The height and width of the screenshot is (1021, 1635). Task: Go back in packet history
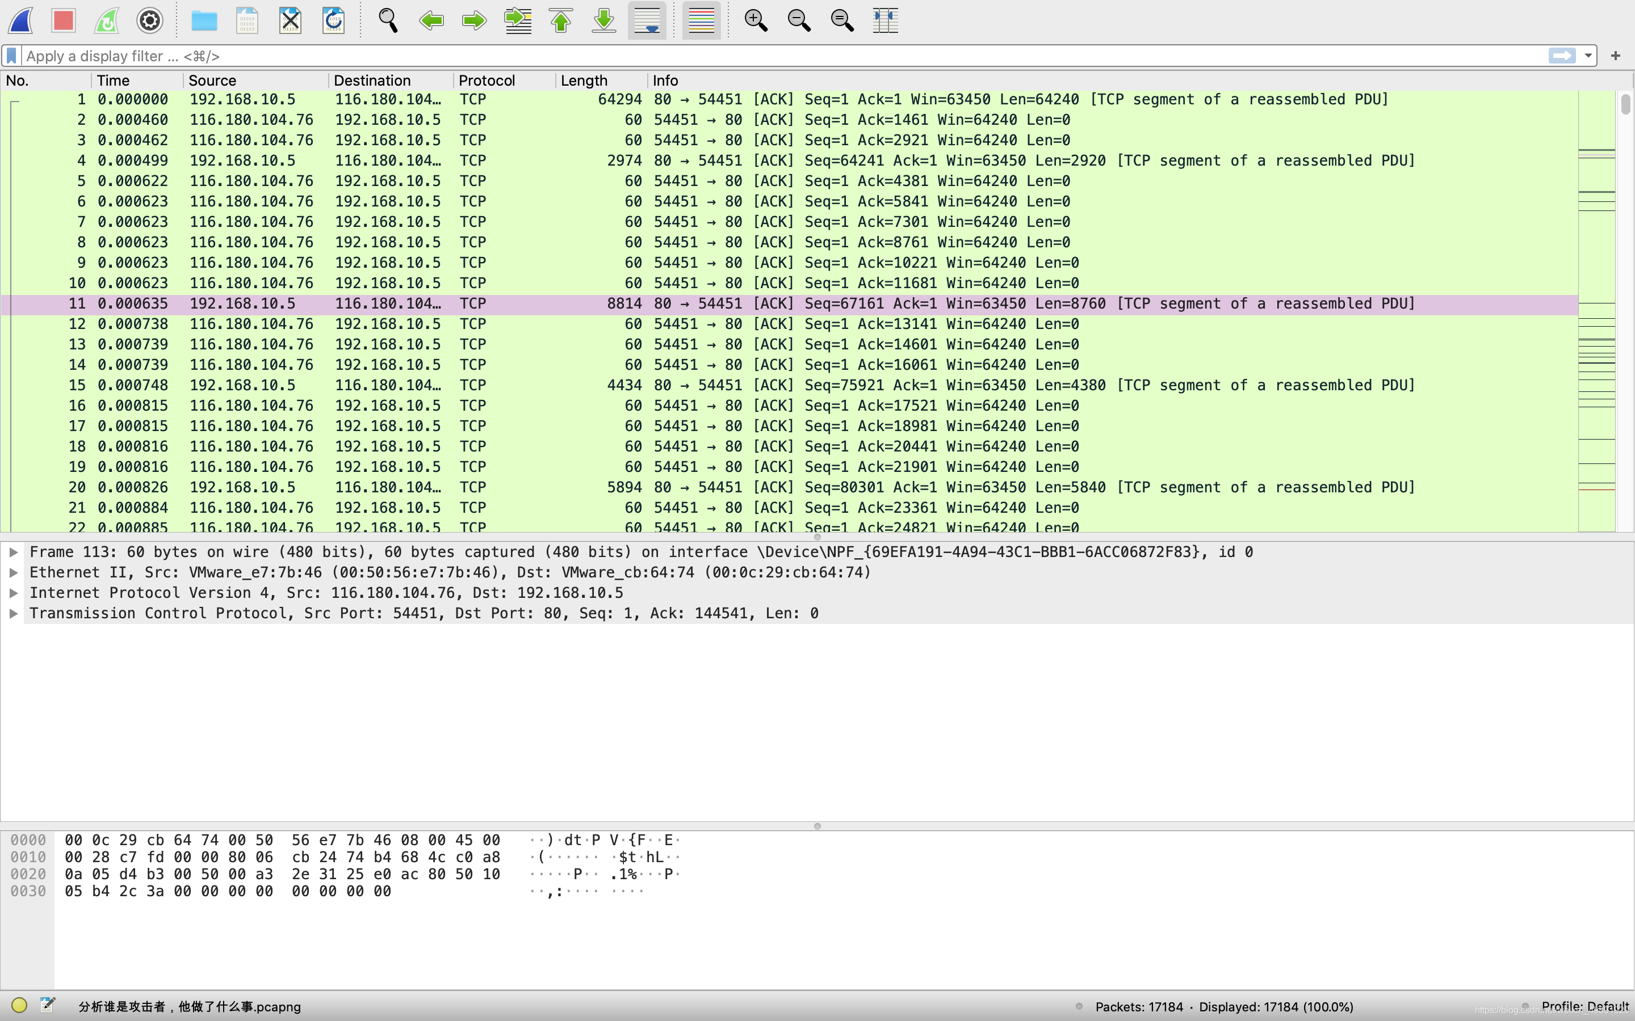point(431,20)
